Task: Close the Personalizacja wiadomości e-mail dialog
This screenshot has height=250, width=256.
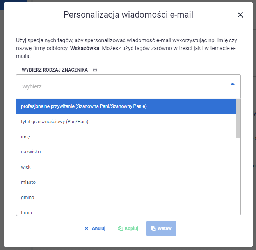Action: click(x=240, y=15)
